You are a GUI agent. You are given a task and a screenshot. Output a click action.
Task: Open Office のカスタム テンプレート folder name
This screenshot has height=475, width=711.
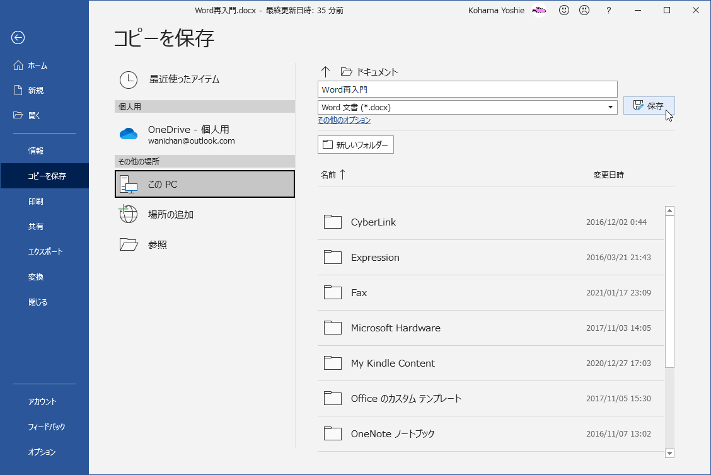point(407,398)
